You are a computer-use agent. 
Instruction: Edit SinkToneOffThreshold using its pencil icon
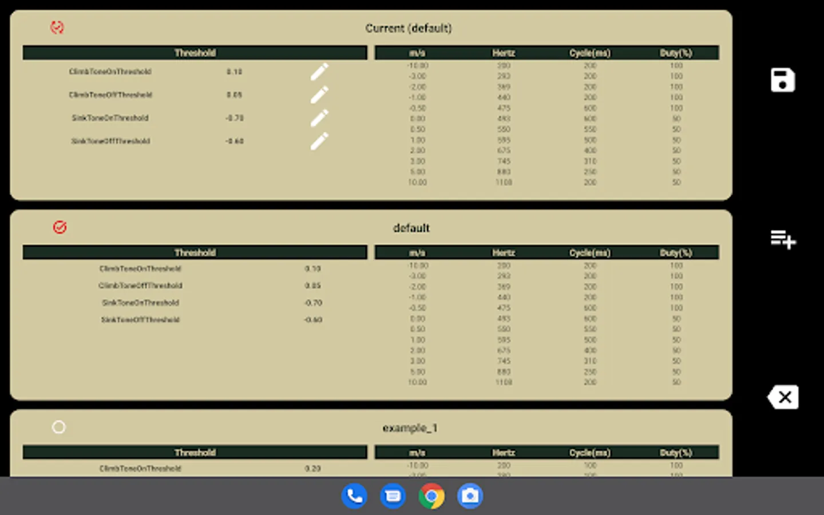point(319,141)
